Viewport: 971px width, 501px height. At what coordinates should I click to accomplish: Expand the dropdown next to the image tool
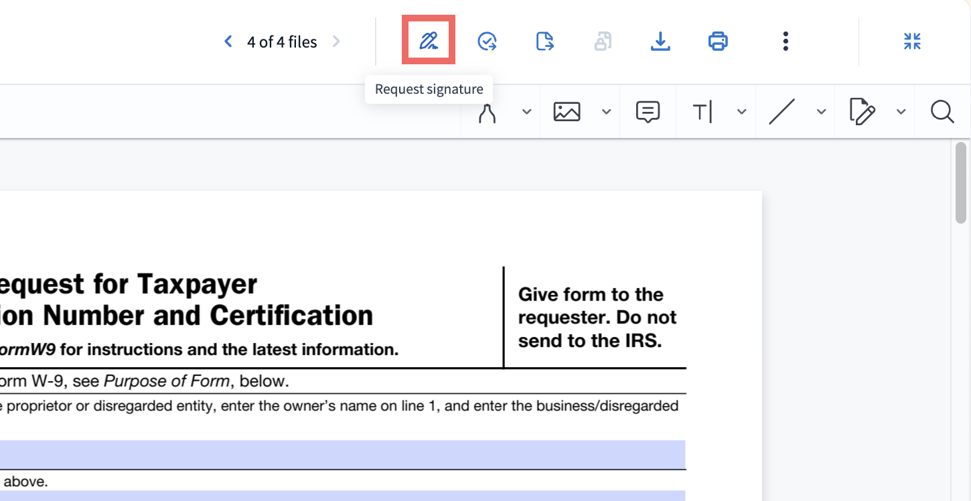pyautogui.click(x=607, y=112)
